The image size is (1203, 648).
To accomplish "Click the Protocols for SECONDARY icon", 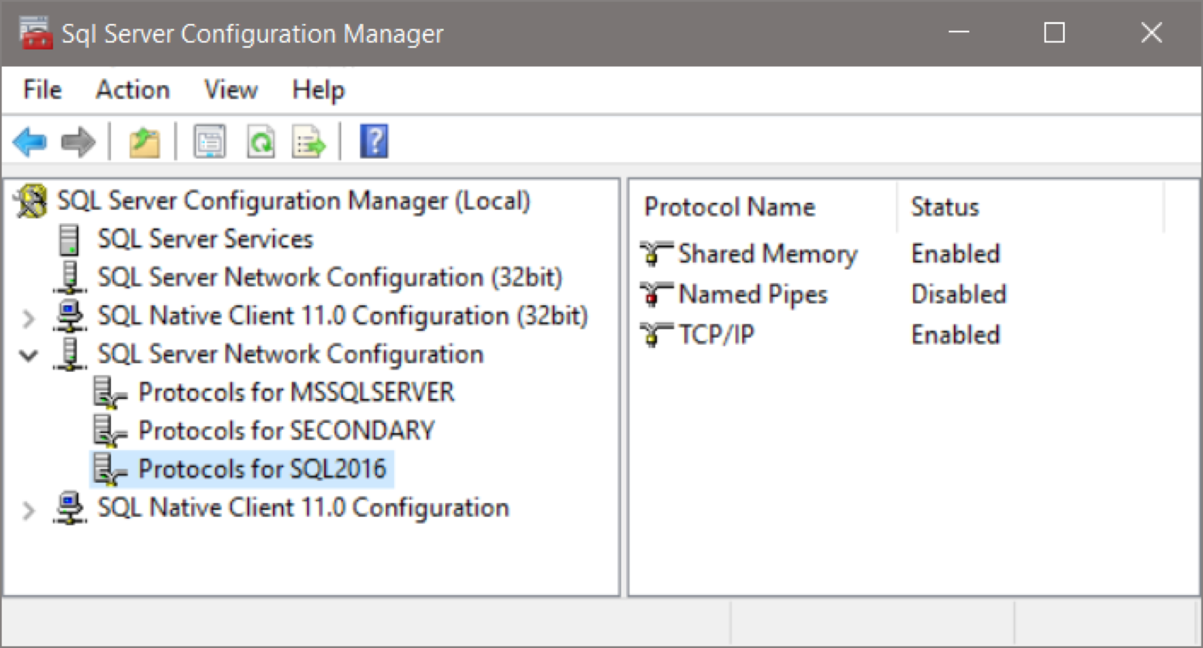I will tap(110, 431).
